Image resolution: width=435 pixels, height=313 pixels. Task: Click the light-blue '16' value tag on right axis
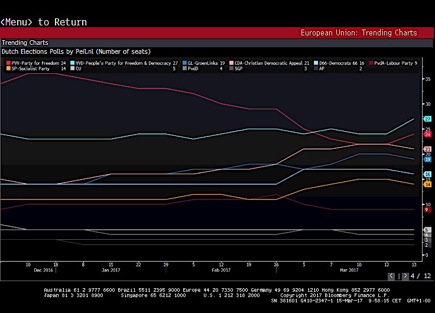pyautogui.click(x=427, y=174)
